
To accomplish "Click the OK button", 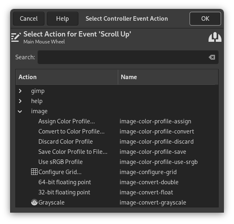I will [x=205, y=19].
